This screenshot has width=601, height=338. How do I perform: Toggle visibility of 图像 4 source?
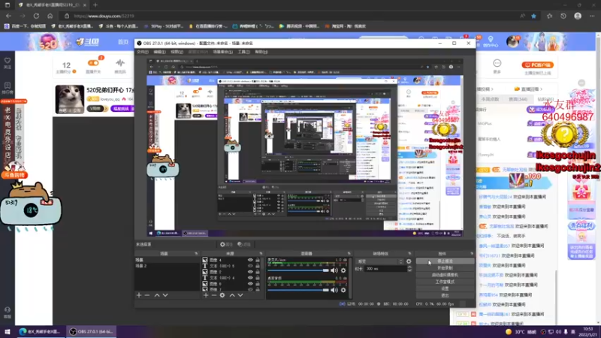(x=250, y=260)
